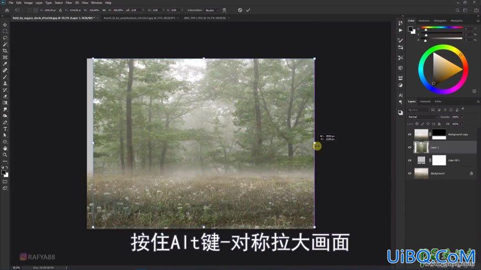Open the Window menu

97,2
